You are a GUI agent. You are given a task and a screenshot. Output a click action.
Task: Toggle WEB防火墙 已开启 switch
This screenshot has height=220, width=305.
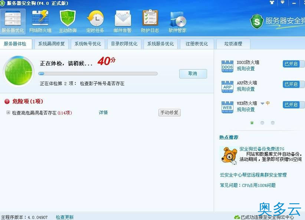(293, 105)
